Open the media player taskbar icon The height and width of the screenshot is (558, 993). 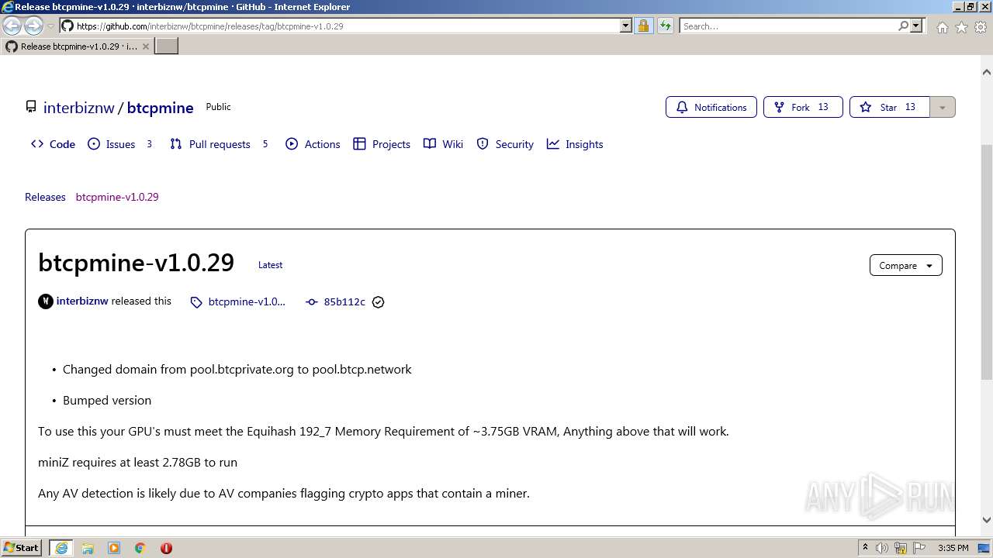[x=114, y=548]
